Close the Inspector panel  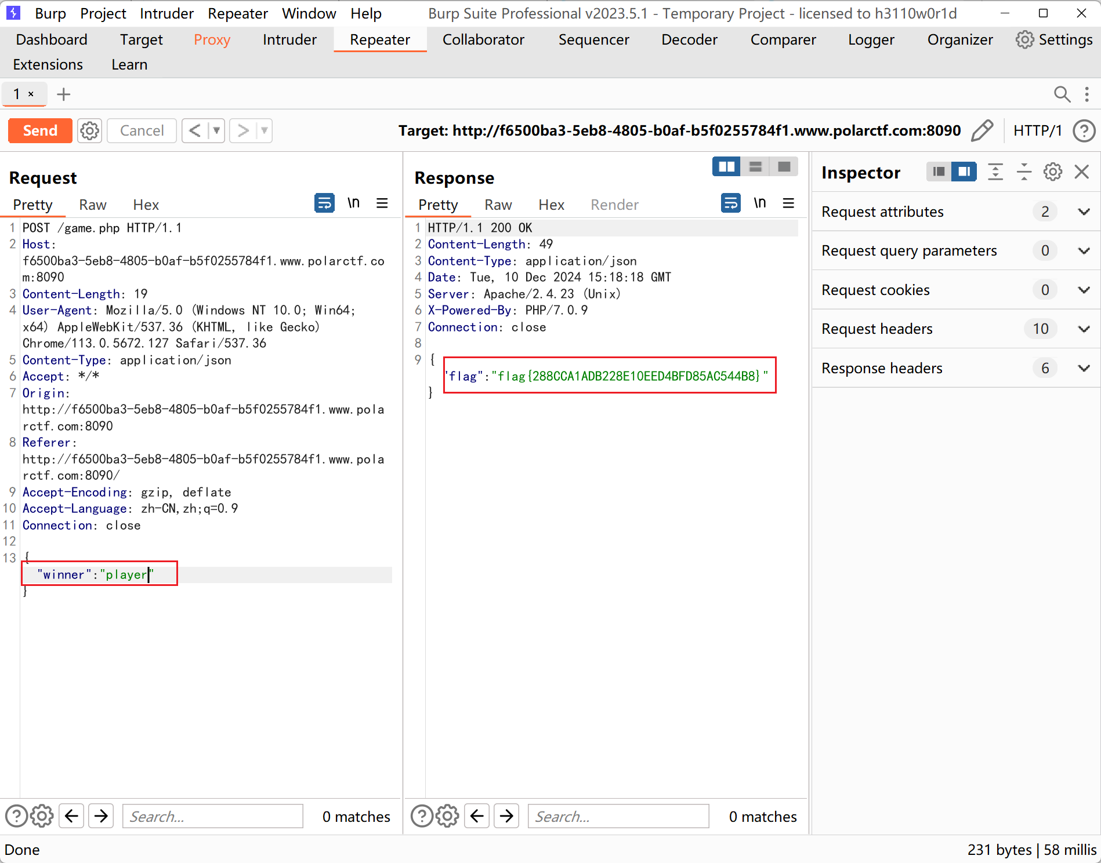1082,172
